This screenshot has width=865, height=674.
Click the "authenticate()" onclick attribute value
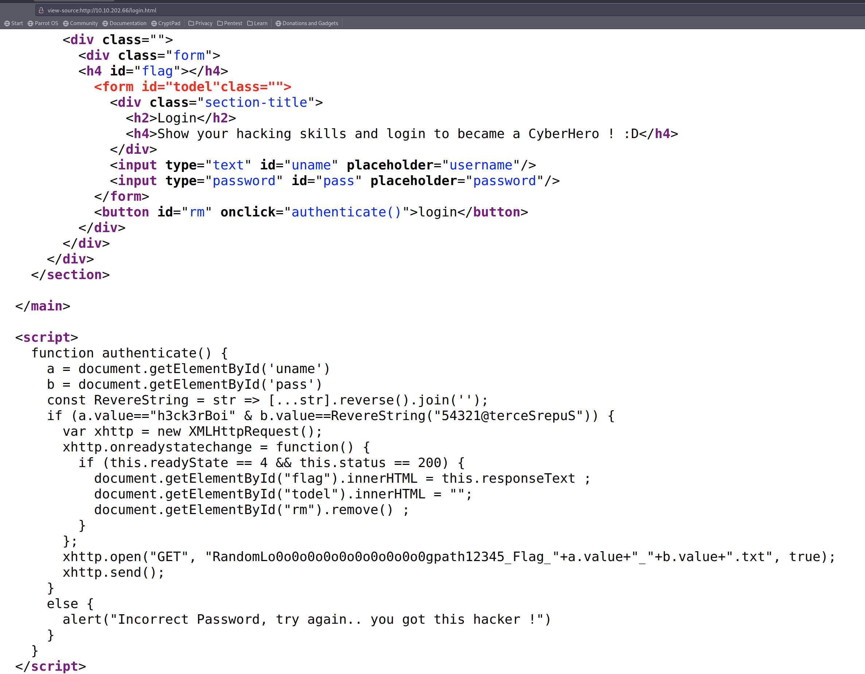tap(346, 212)
